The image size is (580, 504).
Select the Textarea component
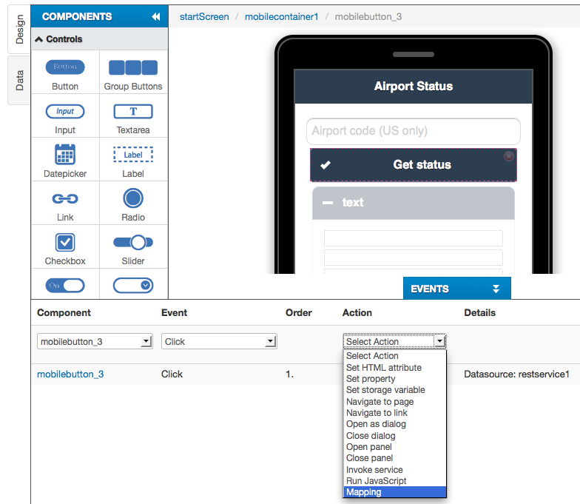pyautogui.click(x=133, y=111)
